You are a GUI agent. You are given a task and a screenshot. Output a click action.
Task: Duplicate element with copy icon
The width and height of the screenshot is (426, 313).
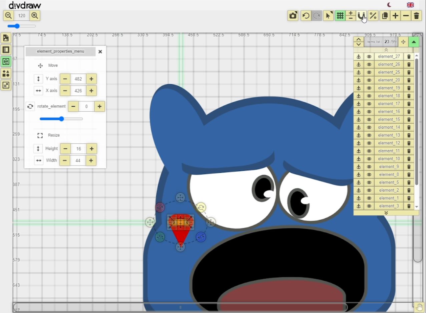coord(385,16)
